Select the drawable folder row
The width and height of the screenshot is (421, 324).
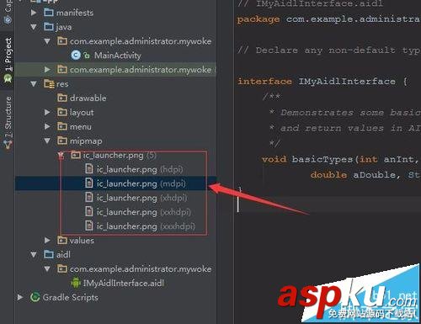tap(115, 98)
